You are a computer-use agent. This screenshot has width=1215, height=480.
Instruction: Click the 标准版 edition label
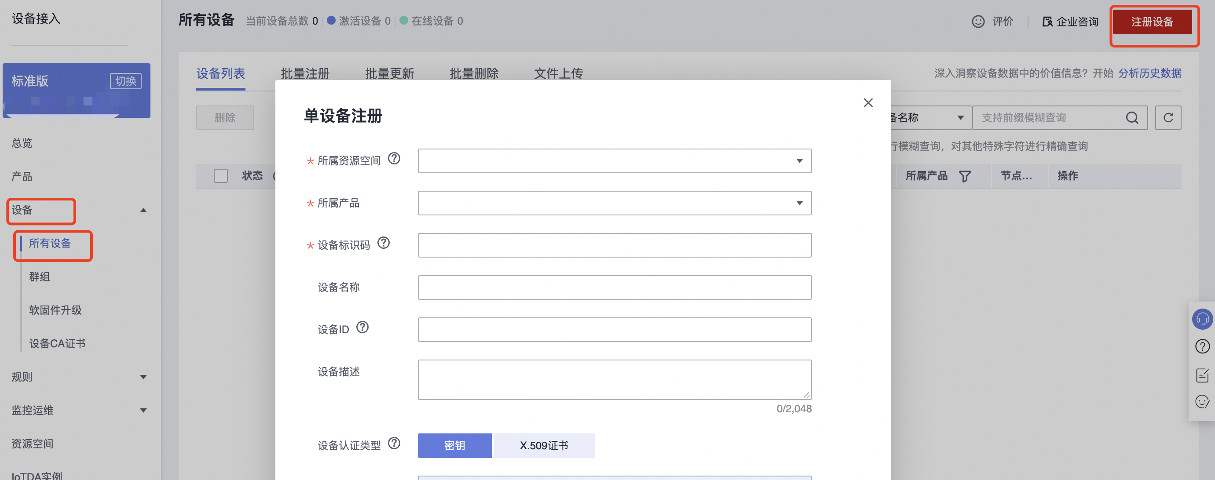30,81
